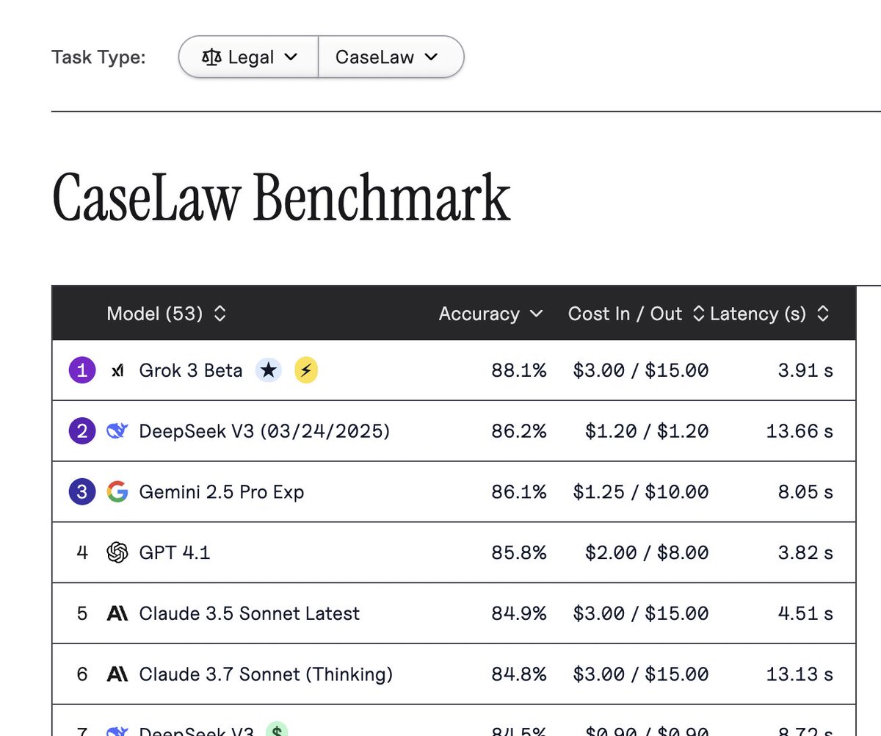Select the 84.9% accuracy value
Viewport: 881px width, 736px height.
click(x=519, y=613)
